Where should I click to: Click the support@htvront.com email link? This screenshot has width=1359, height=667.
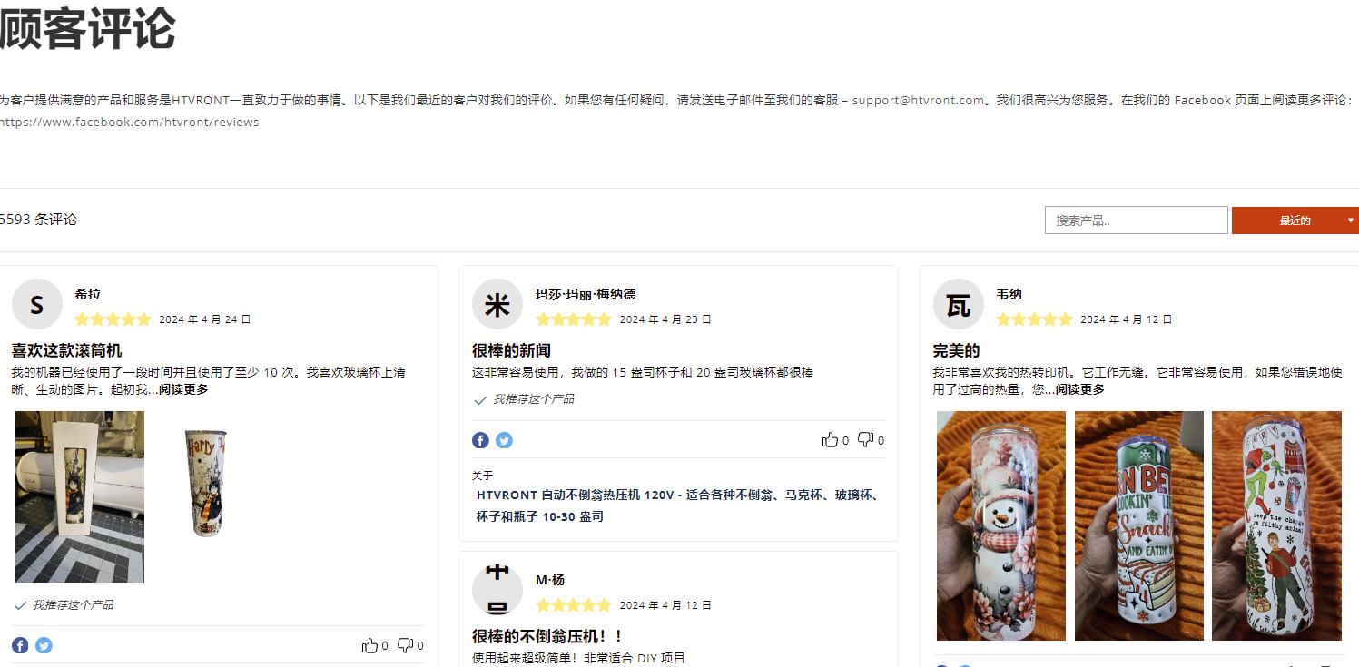(x=918, y=100)
